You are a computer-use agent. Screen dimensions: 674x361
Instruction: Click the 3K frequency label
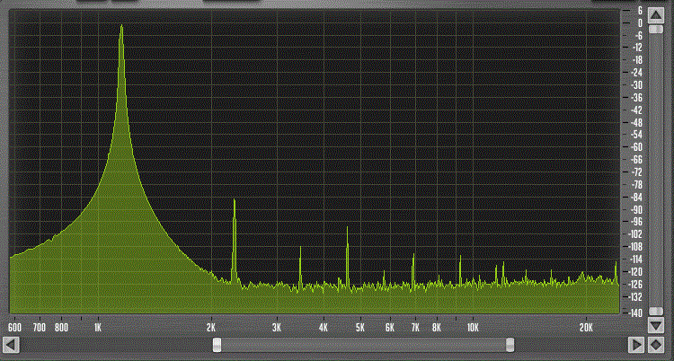click(x=277, y=328)
